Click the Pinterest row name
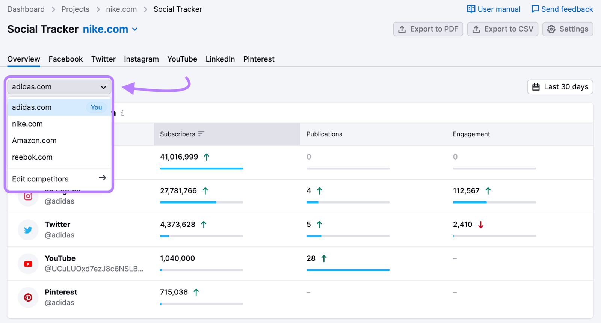 pos(61,292)
